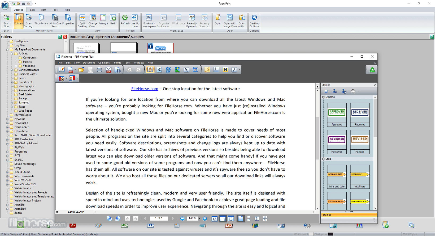
Task: Switch to the Edit ribbon tab
Action: pyautogui.click(x=32, y=10)
